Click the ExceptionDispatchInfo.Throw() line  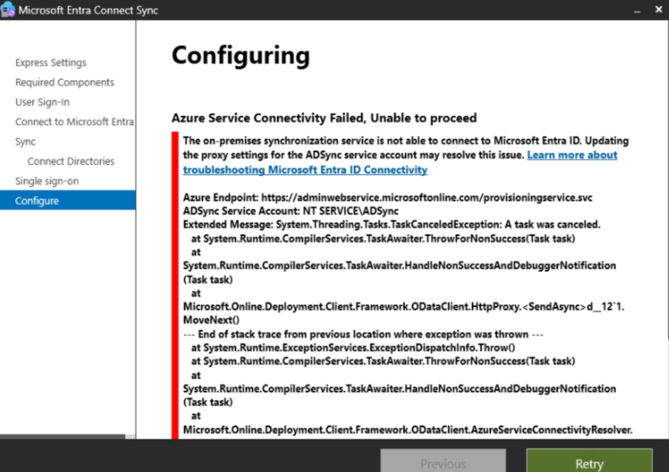(x=353, y=347)
